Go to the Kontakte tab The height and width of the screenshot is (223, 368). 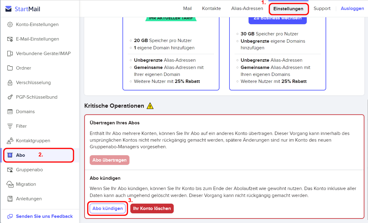(x=212, y=8)
